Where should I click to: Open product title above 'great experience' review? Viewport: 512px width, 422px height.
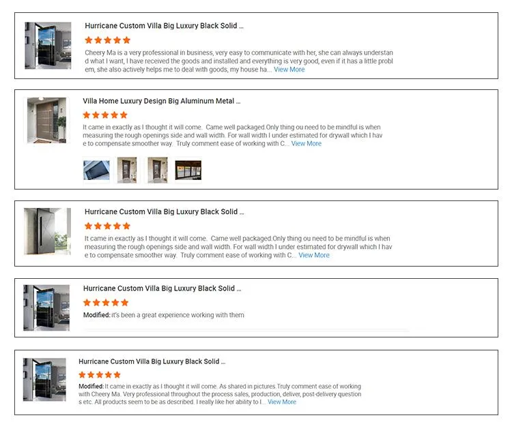[162, 288]
